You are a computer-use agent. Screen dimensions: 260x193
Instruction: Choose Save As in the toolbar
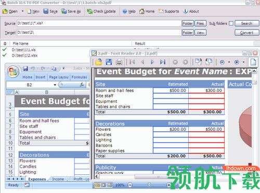[x=71, y=11]
